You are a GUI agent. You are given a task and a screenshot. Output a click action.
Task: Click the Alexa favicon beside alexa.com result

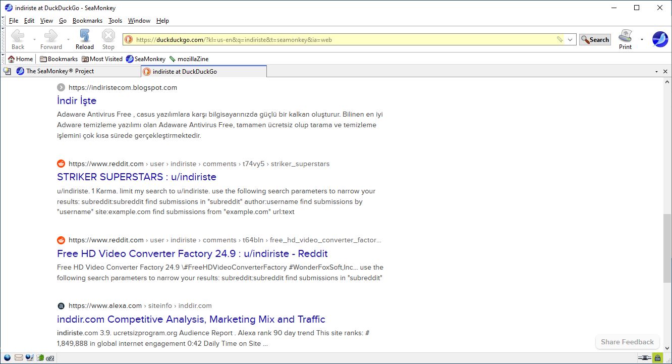click(x=61, y=305)
